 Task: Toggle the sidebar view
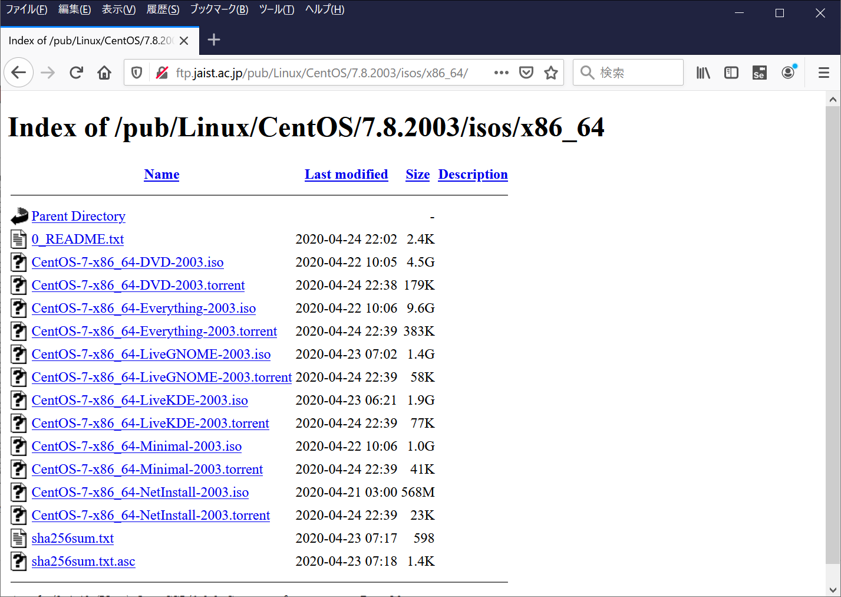pyautogui.click(x=731, y=73)
